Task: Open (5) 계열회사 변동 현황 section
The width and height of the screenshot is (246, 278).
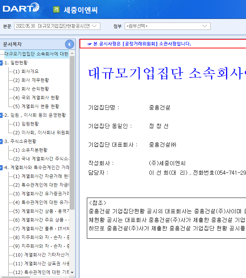Action: pyautogui.click(x=36, y=106)
